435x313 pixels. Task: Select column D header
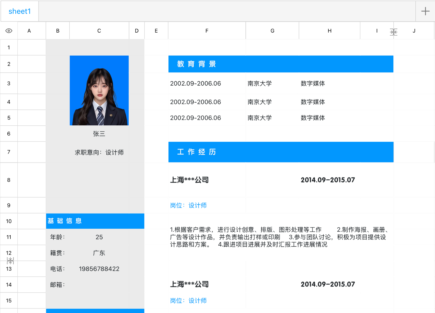pos(137,31)
